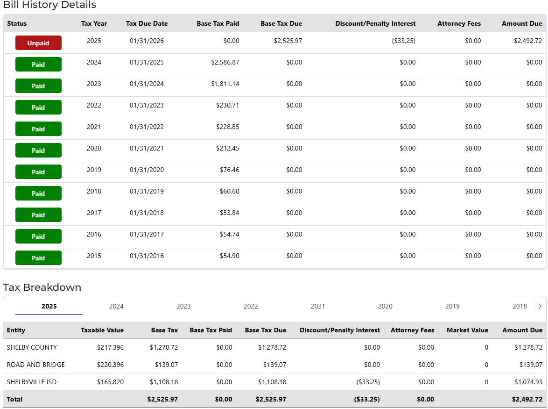Click the Taxable Value column header
The width and height of the screenshot is (548, 409).
[x=102, y=330]
